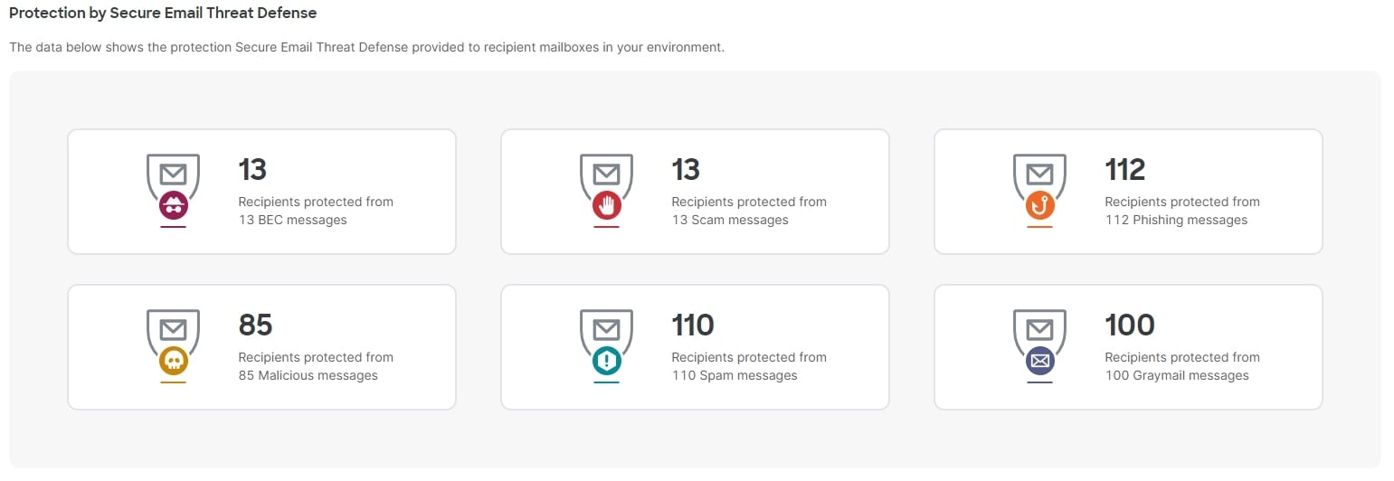
Task: Select the number 13 in the BEC card
Action: click(252, 169)
